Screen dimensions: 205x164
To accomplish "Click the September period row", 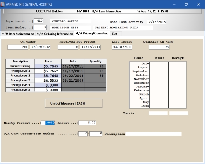I will pyautogui.click(x=157, y=71).
